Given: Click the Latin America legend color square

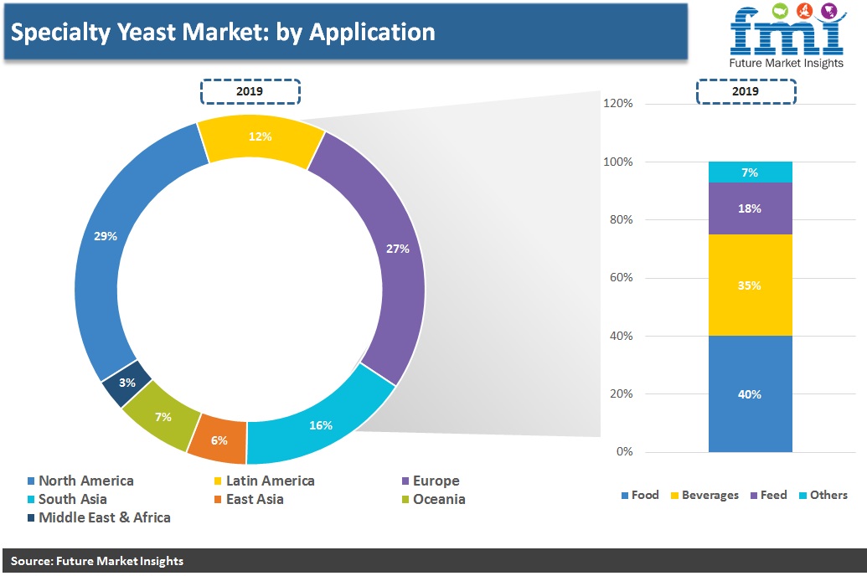Looking at the screenshot, I should (x=218, y=481).
